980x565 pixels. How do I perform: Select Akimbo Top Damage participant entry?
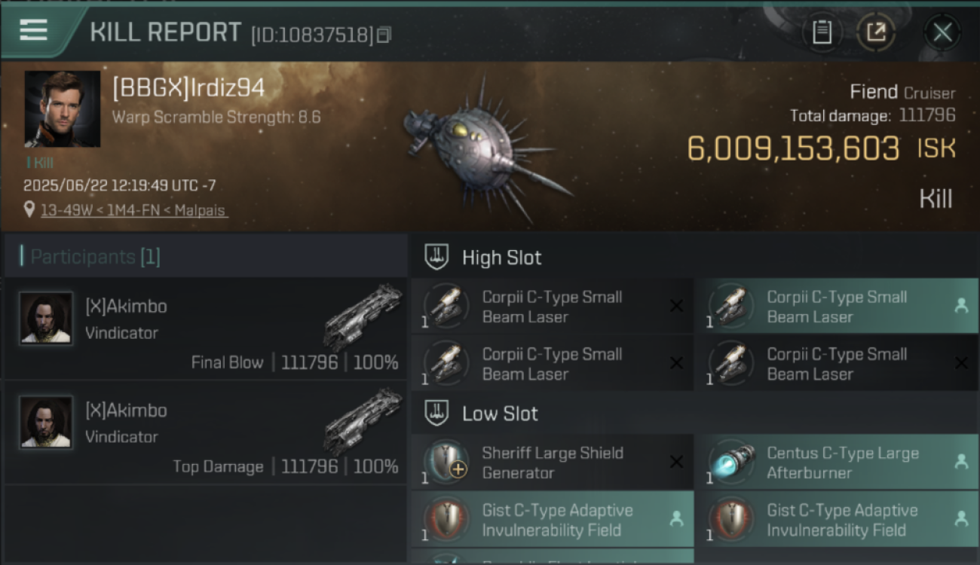[206, 432]
